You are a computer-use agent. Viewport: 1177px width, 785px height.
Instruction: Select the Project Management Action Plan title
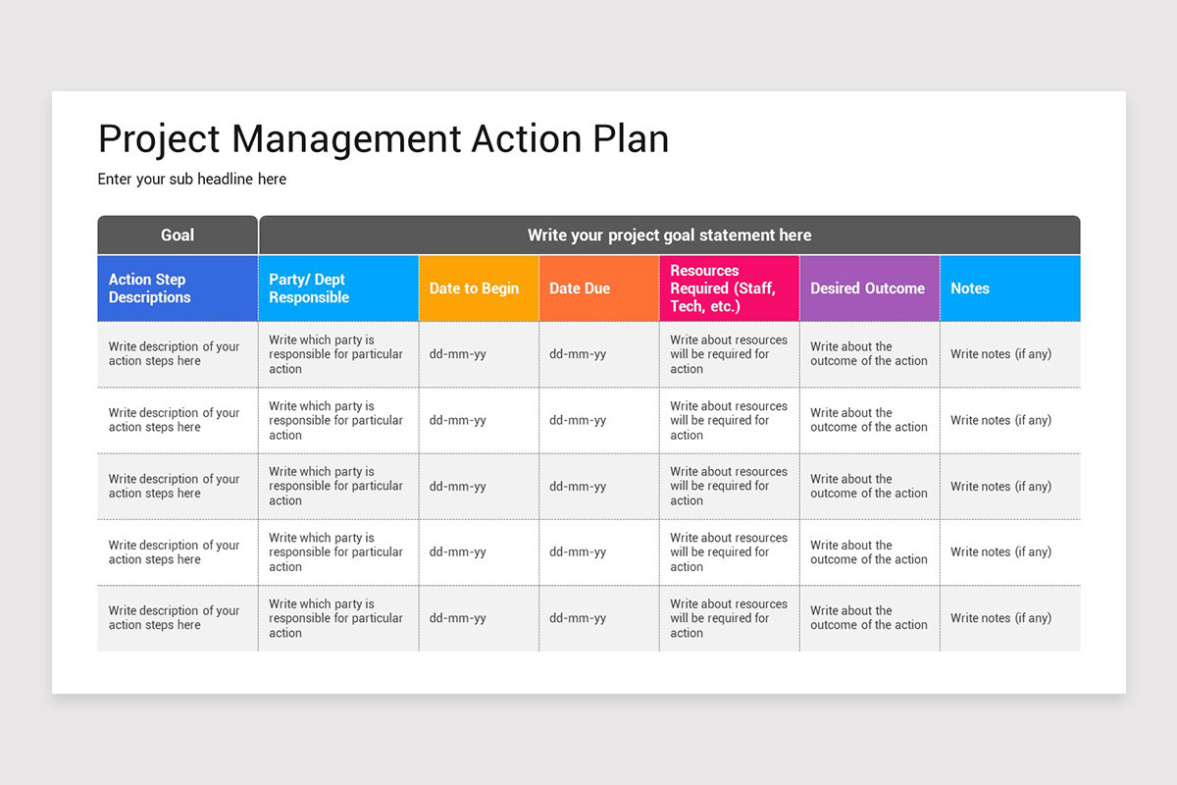pos(384,139)
